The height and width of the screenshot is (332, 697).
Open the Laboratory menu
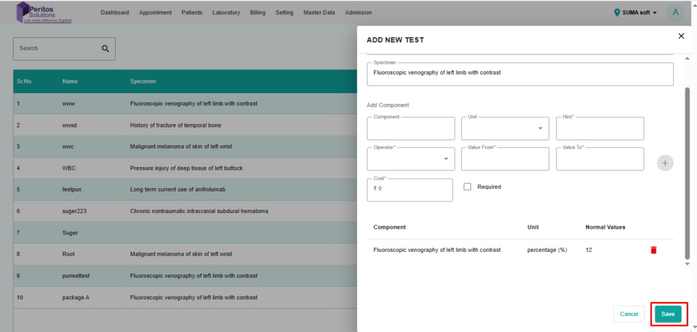click(x=226, y=12)
